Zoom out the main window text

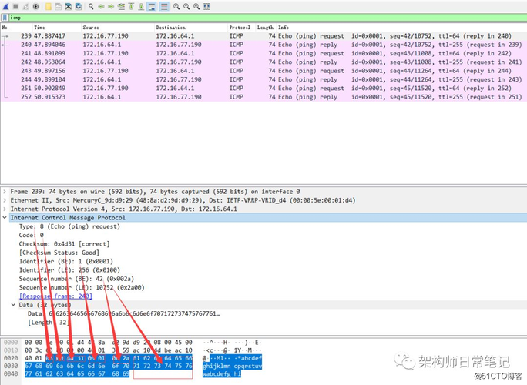point(186,6)
